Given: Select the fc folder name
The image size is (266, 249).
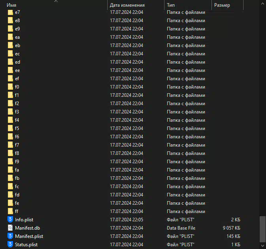Looking at the screenshot, I should [17, 187].
